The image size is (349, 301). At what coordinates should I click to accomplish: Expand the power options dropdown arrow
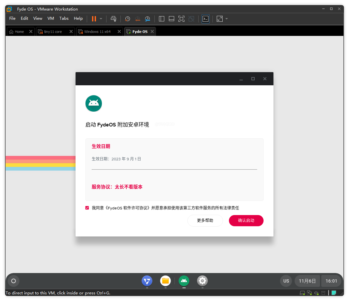point(101,19)
